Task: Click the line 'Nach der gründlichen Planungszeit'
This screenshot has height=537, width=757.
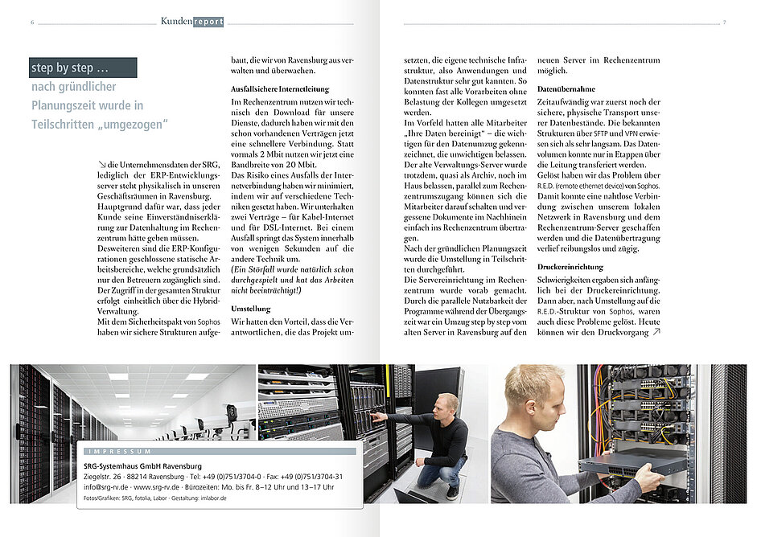Action: pos(466,248)
